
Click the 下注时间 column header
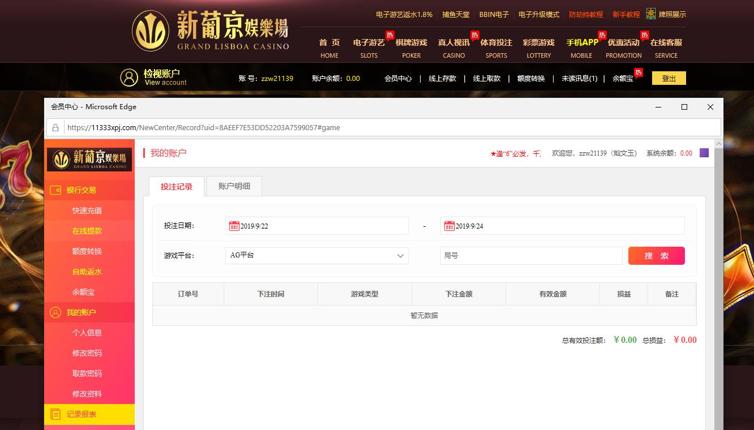(271, 294)
